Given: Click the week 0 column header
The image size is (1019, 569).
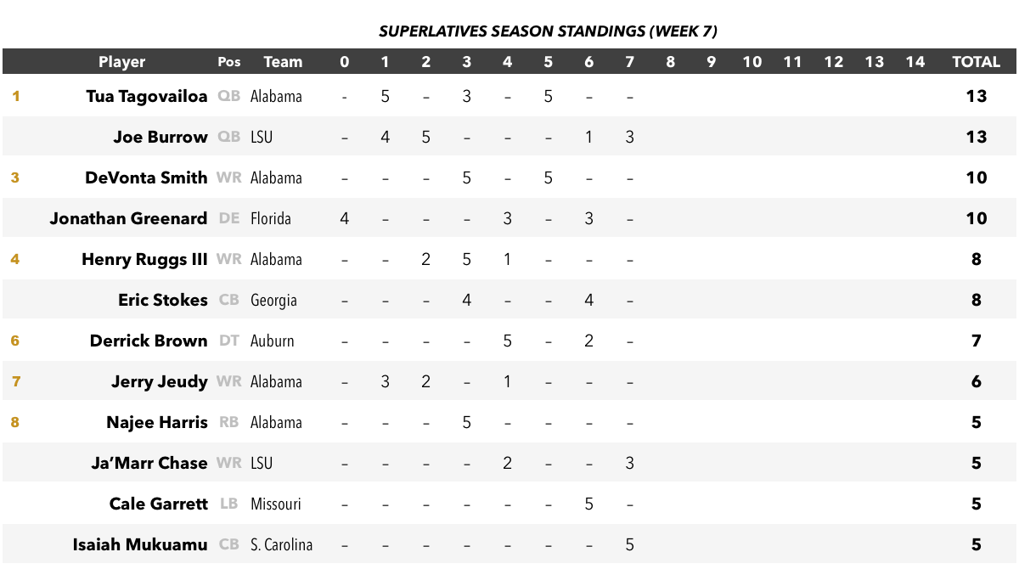Looking at the screenshot, I should tap(344, 62).
